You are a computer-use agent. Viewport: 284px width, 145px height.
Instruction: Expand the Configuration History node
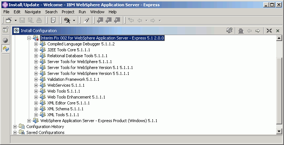(15, 127)
